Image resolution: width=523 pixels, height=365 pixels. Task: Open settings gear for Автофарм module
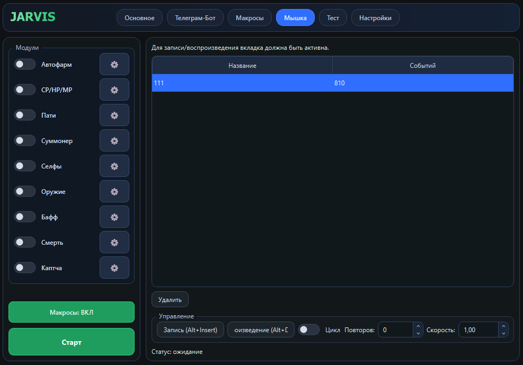click(114, 65)
